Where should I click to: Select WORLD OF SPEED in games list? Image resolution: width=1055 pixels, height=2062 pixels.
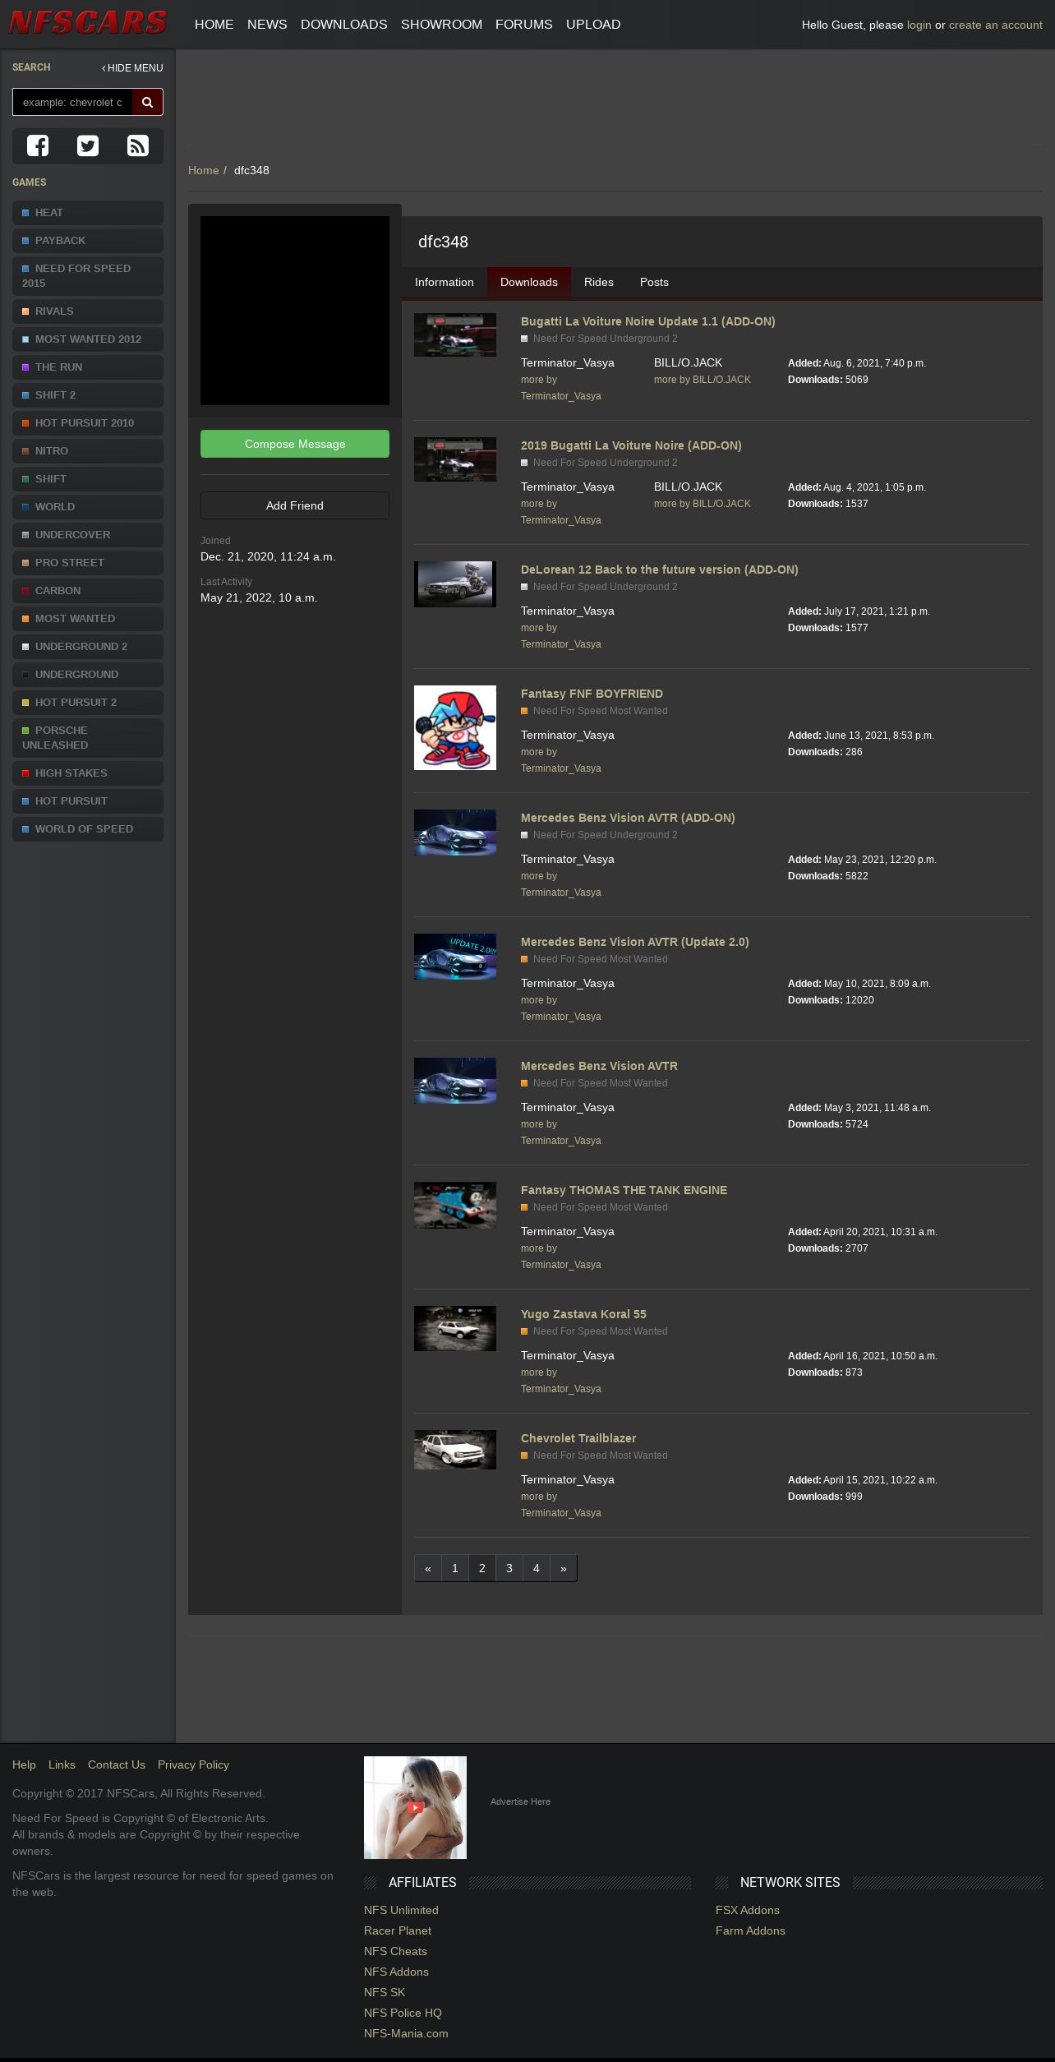click(88, 829)
